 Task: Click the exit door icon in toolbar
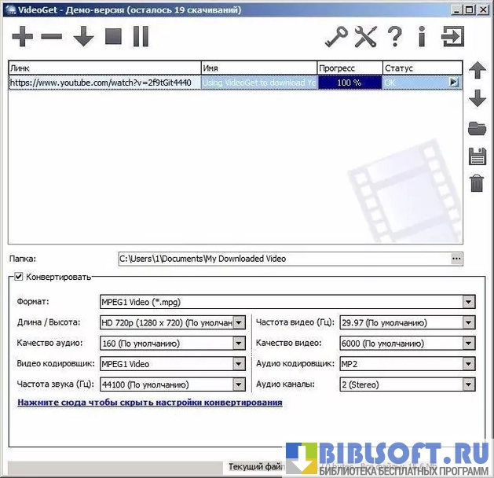(453, 36)
